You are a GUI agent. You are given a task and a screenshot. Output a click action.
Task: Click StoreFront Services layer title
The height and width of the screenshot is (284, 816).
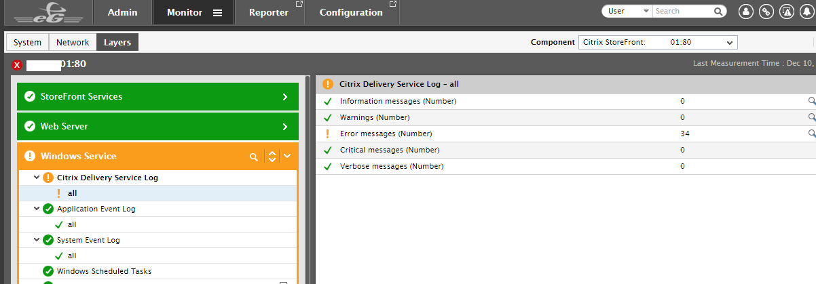coord(81,96)
